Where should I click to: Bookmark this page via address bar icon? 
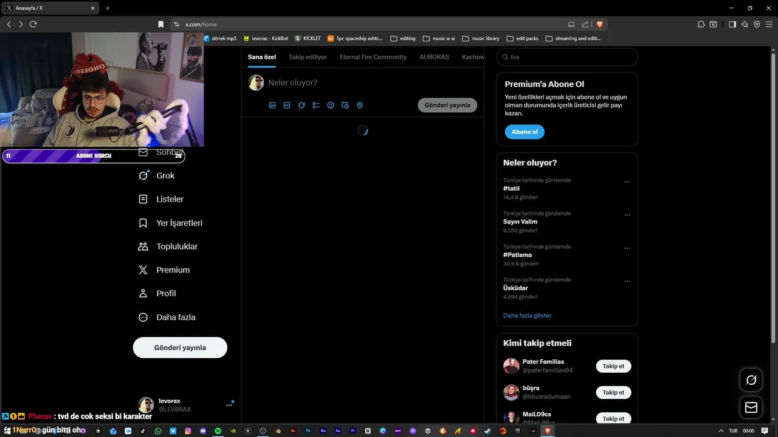(x=160, y=24)
